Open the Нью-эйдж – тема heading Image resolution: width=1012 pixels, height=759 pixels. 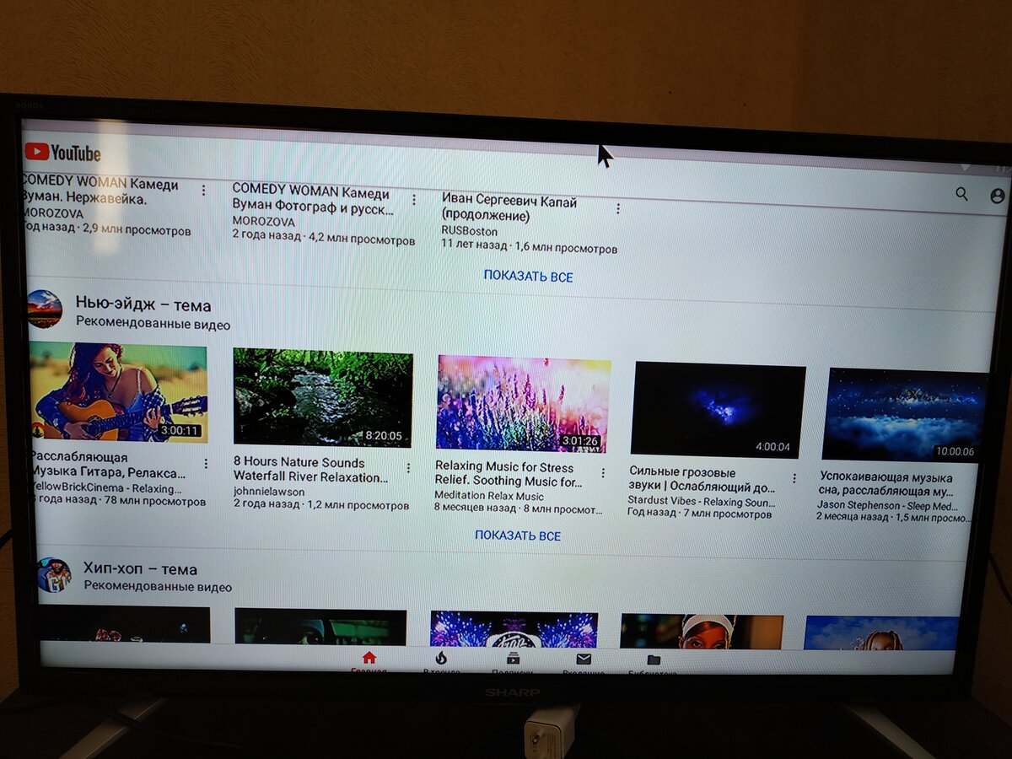pyautogui.click(x=143, y=305)
